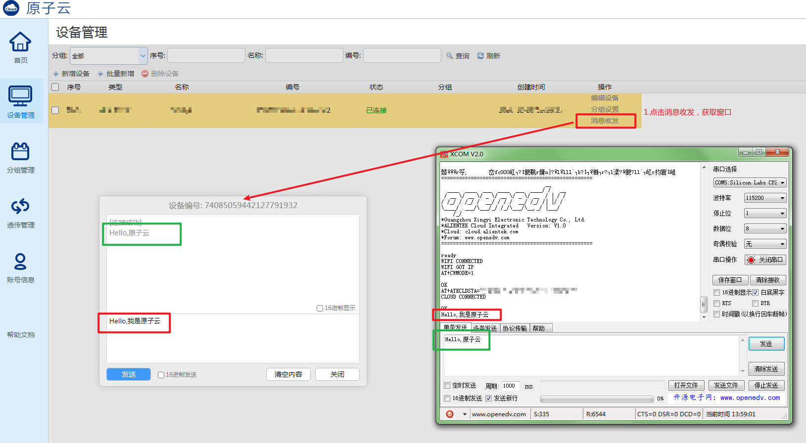Open the 数据位 dropdown
This screenshot has height=443, width=806.
point(765,229)
